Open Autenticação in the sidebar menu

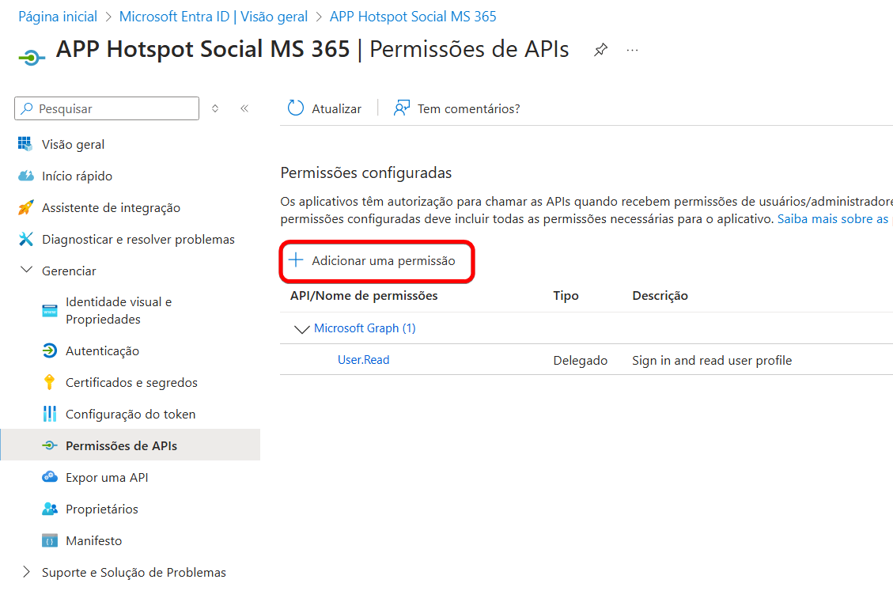click(x=102, y=350)
